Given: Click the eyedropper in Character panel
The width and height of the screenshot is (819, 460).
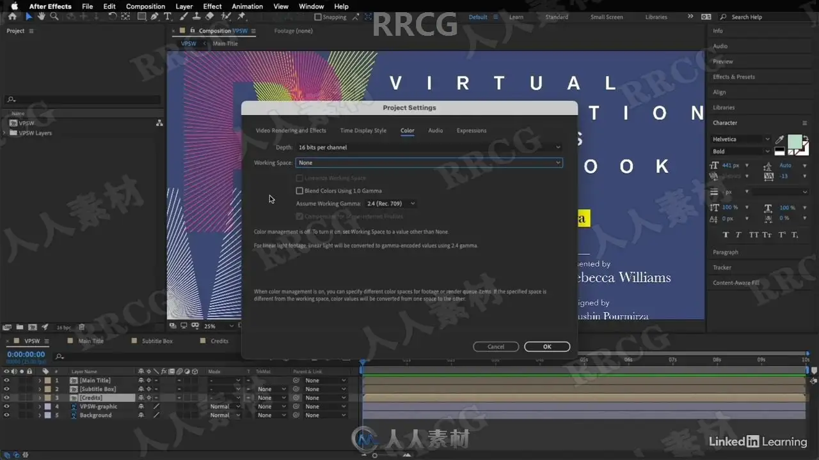Looking at the screenshot, I should (780, 139).
